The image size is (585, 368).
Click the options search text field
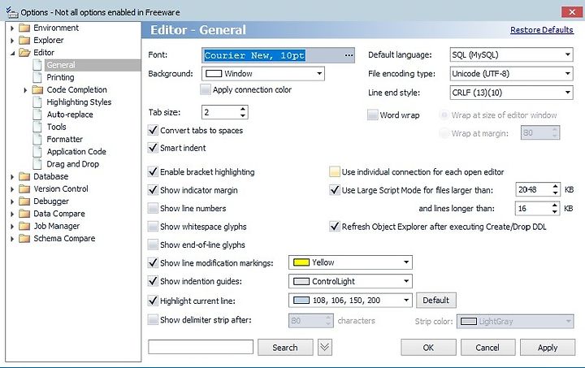click(201, 347)
